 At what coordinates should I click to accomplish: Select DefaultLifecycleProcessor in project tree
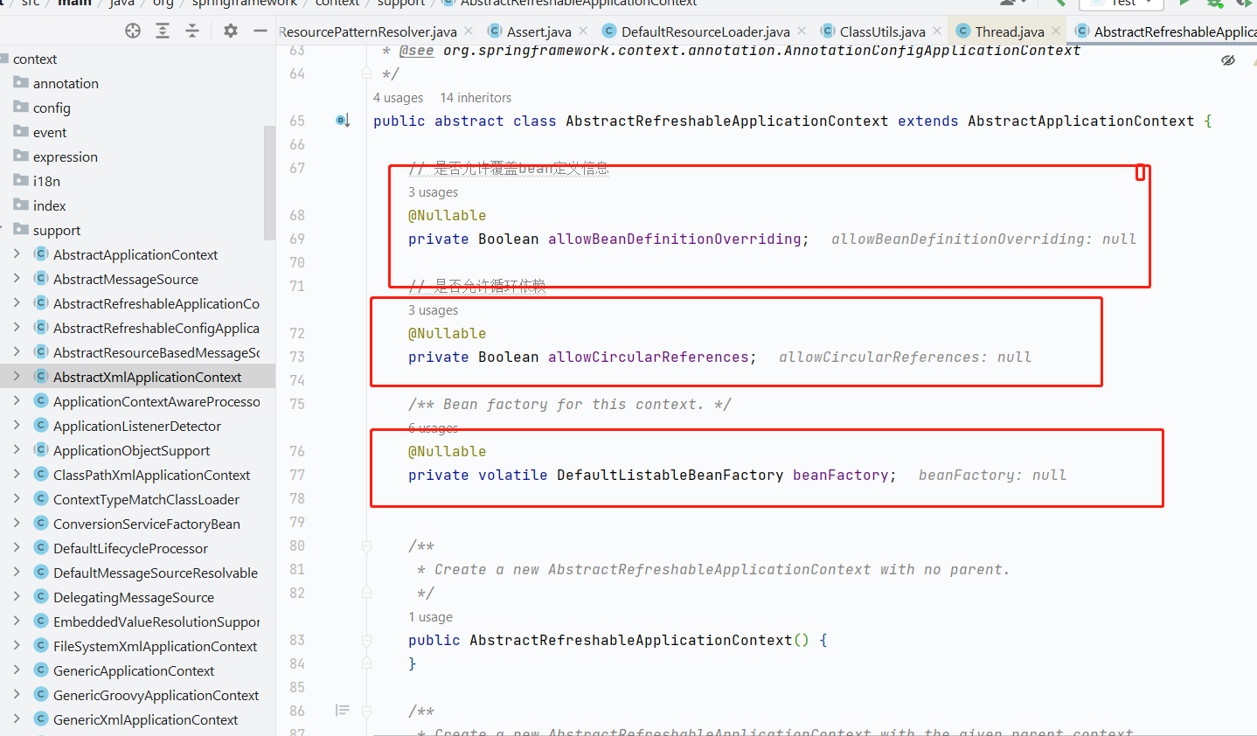(x=130, y=548)
